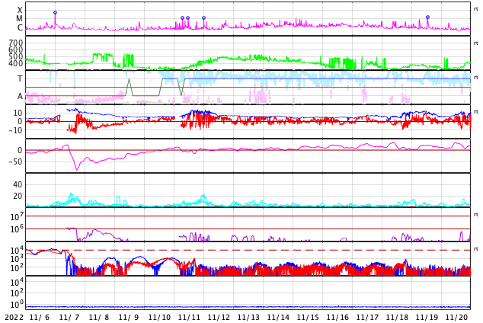This screenshot has height=323, width=483.
Task: Click the A sector axis label
Action: 20,97
